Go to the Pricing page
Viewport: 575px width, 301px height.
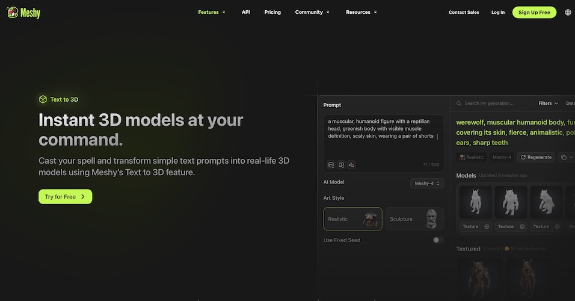(x=272, y=12)
